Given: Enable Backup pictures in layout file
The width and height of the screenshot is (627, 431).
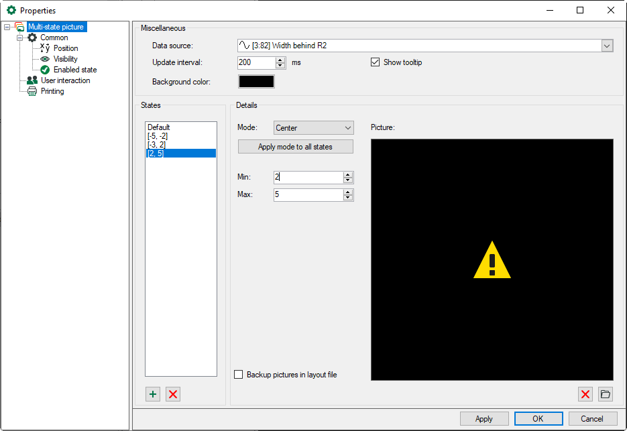Looking at the screenshot, I should pyautogui.click(x=238, y=375).
